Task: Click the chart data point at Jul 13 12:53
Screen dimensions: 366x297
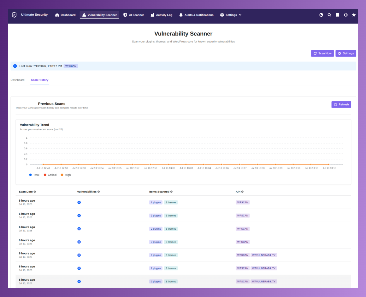Action: tap(79, 164)
